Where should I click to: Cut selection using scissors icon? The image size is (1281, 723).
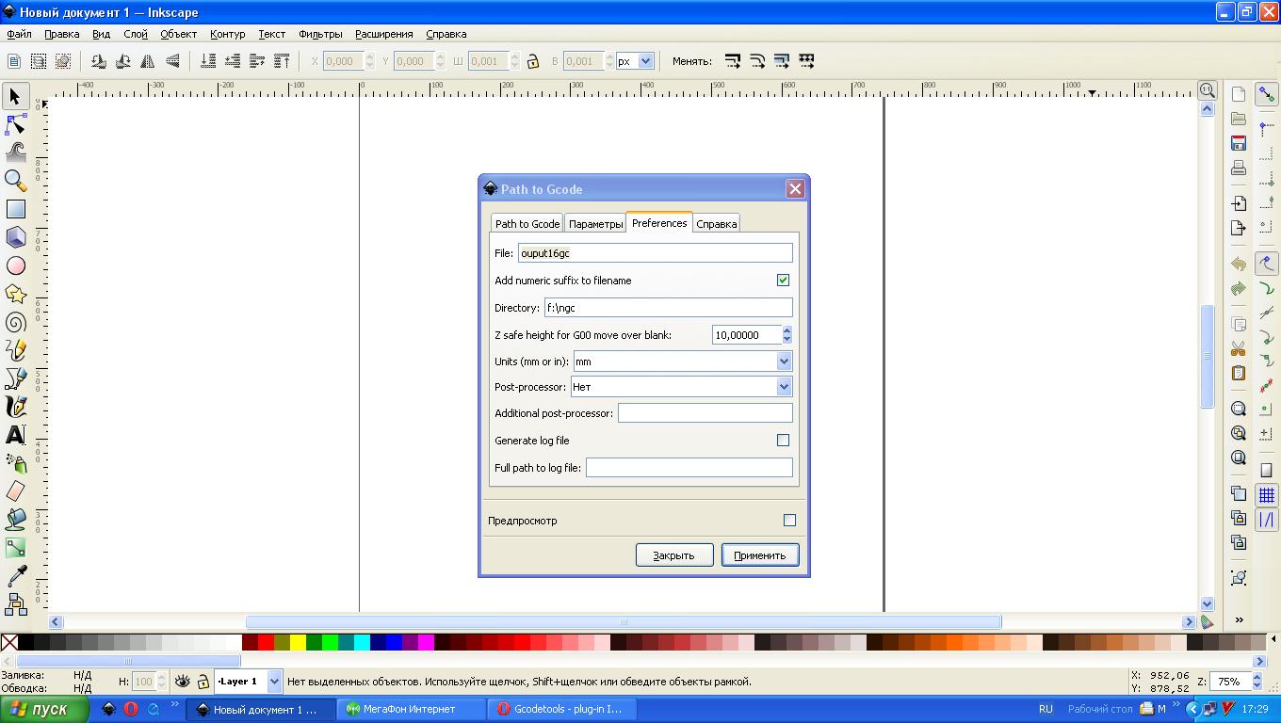click(x=1239, y=348)
